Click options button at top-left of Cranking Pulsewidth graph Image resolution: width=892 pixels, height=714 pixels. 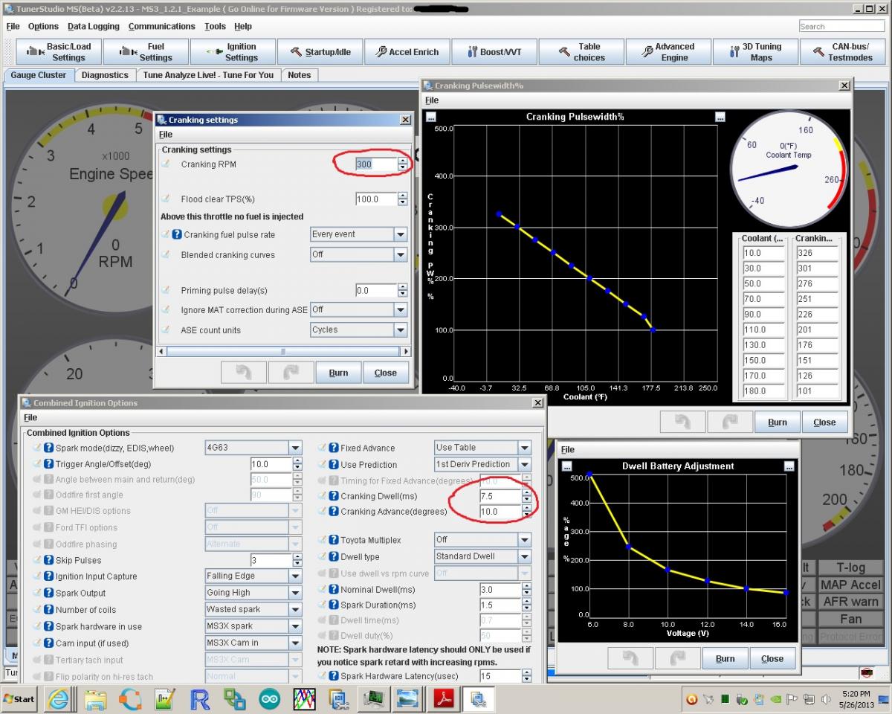[x=431, y=117]
